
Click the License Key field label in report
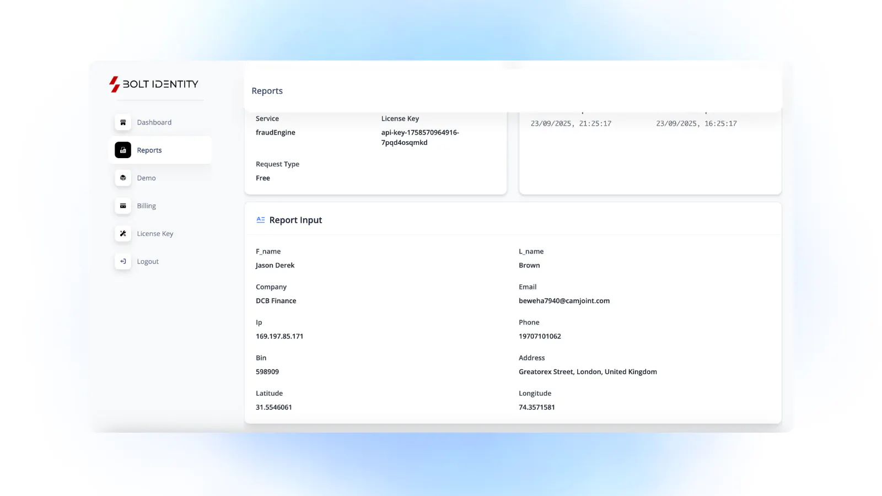400,118
